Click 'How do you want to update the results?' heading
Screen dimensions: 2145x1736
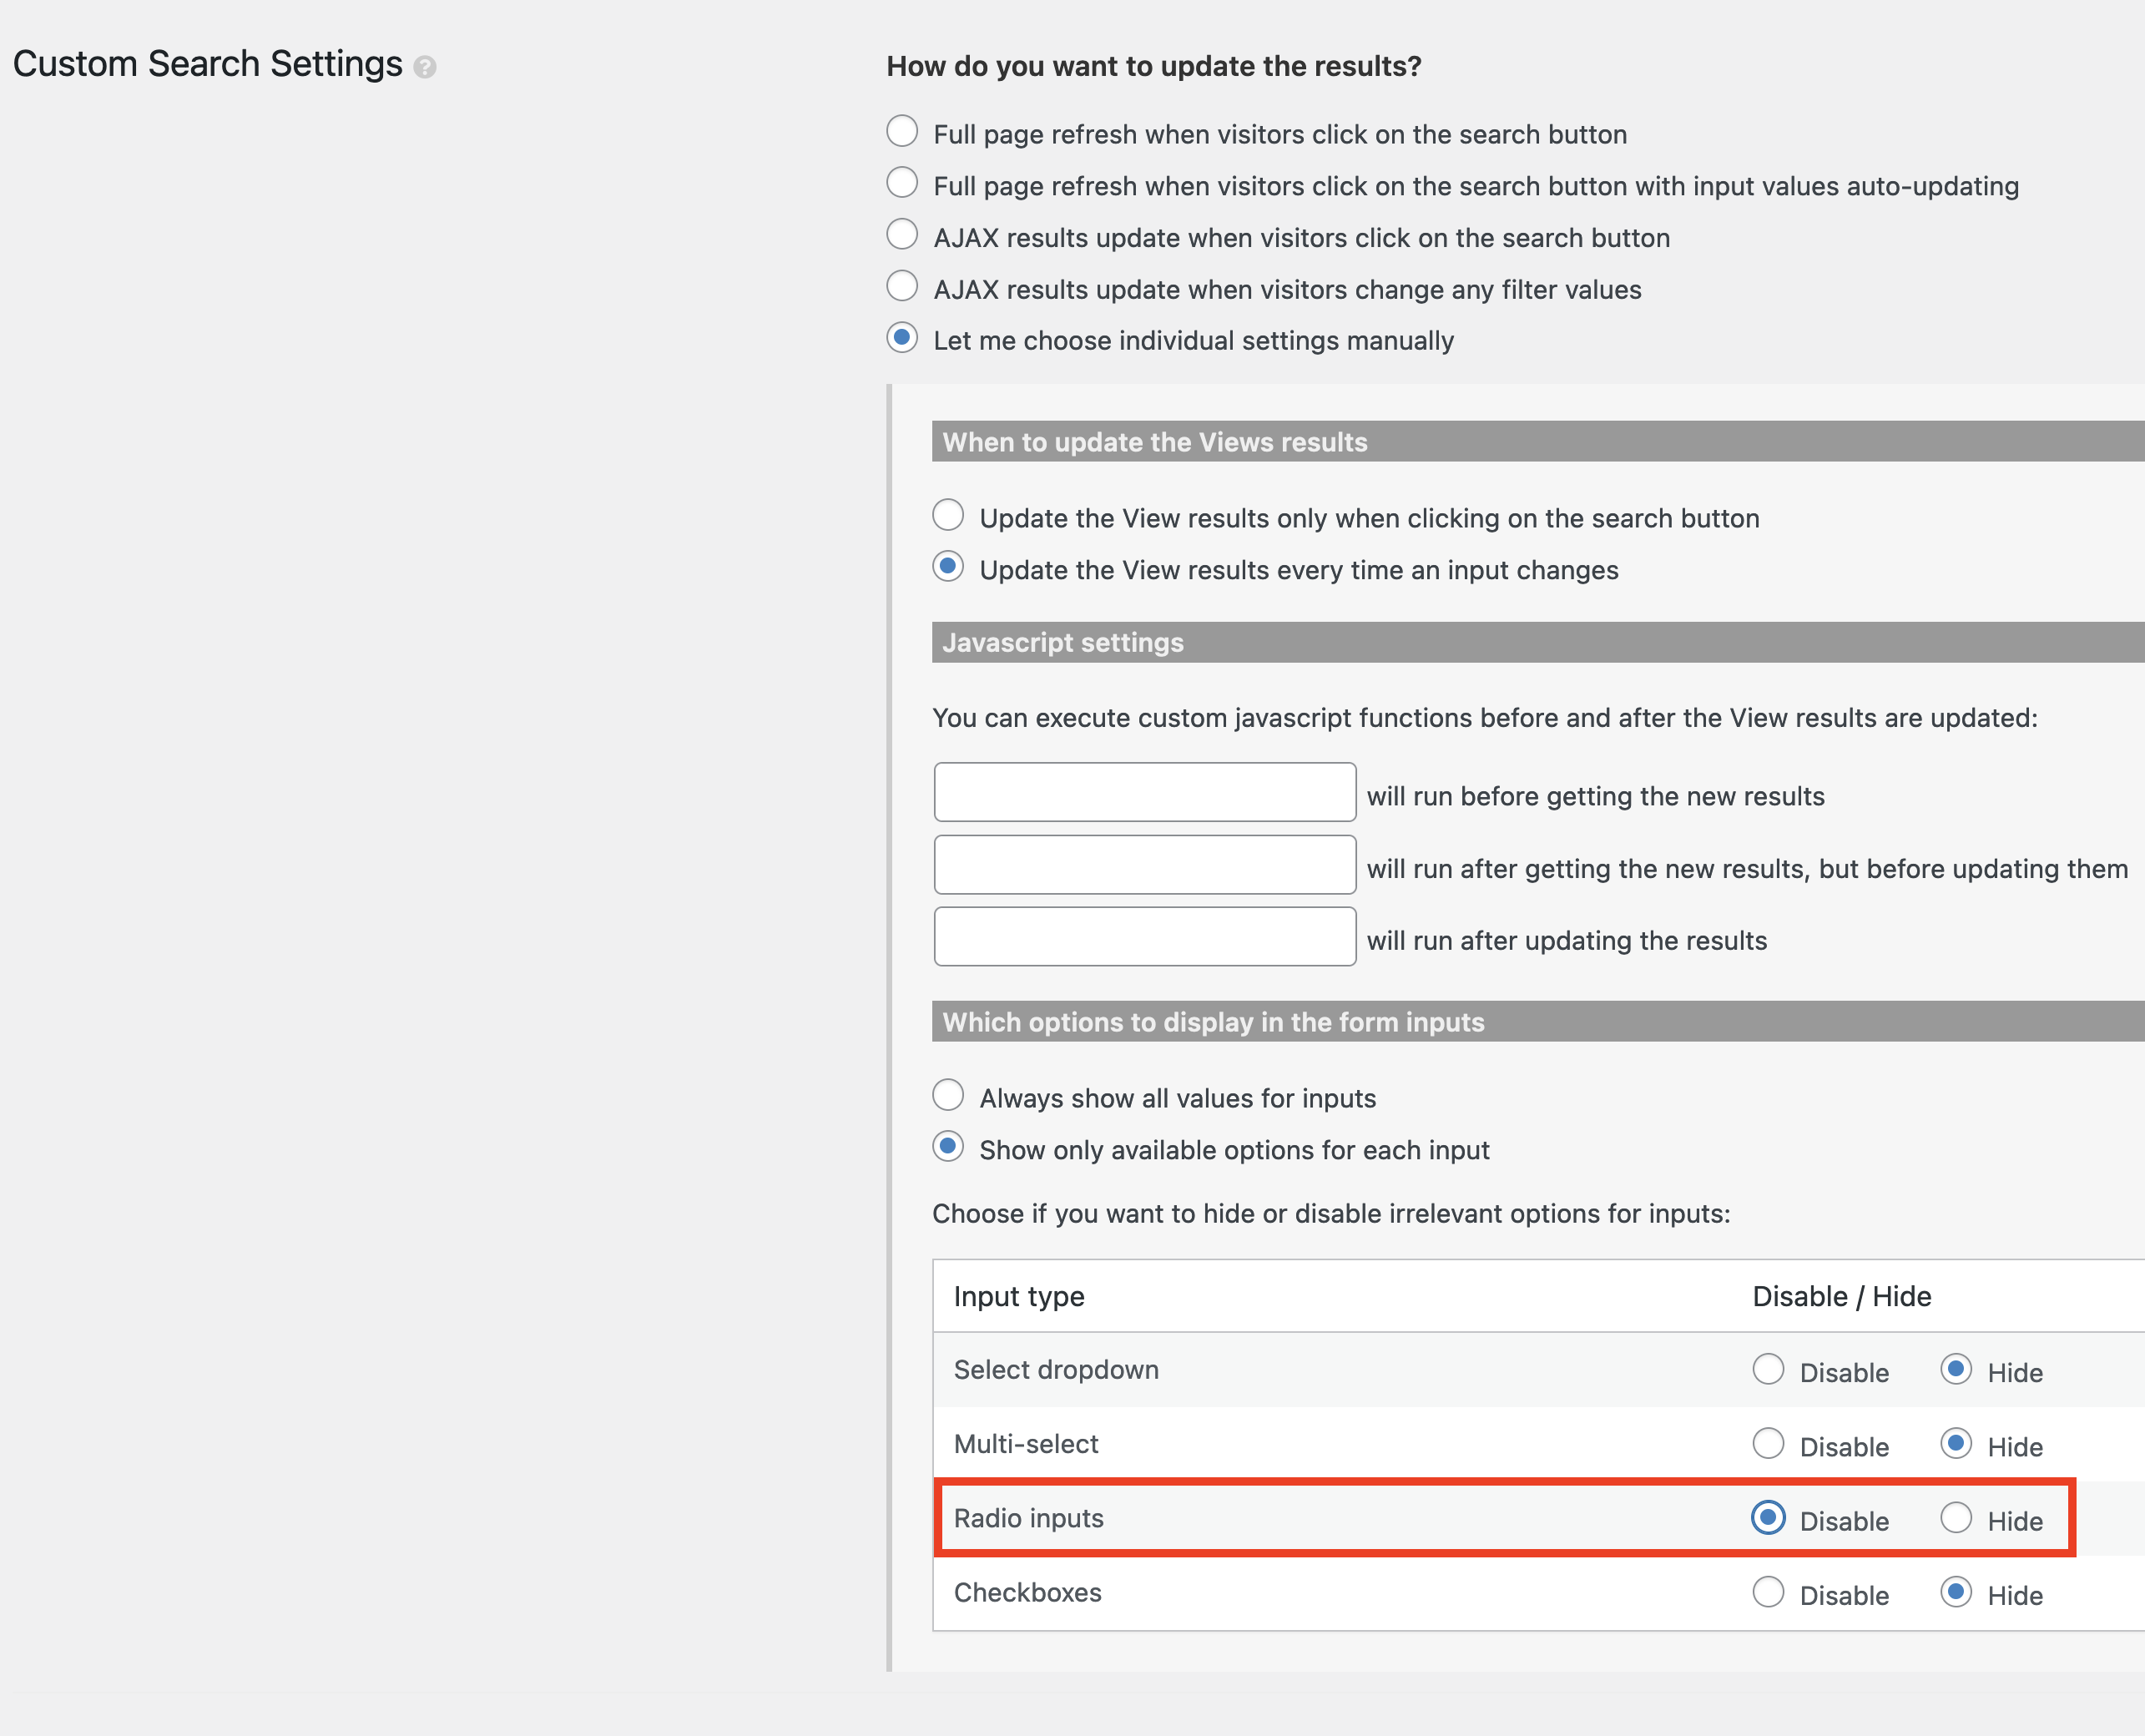pos(1154,66)
